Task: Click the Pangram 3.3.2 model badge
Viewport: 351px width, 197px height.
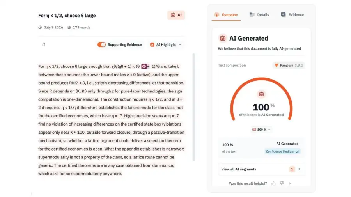Action: [289, 66]
